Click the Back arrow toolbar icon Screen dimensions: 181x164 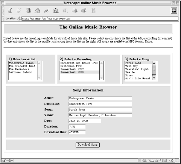tap(10, 11)
